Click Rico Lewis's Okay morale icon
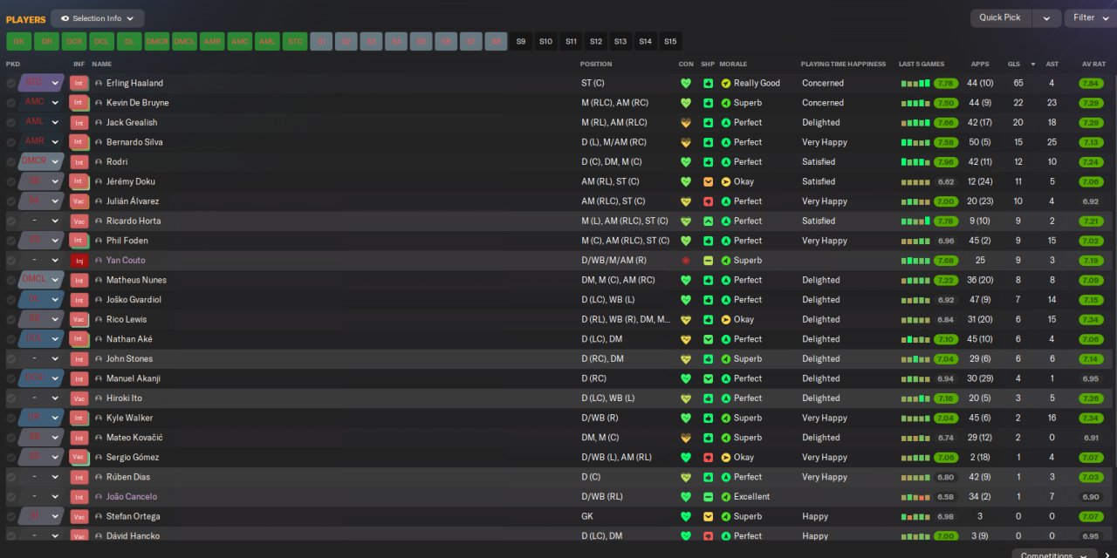Image resolution: width=1117 pixels, height=558 pixels. coord(725,319)
